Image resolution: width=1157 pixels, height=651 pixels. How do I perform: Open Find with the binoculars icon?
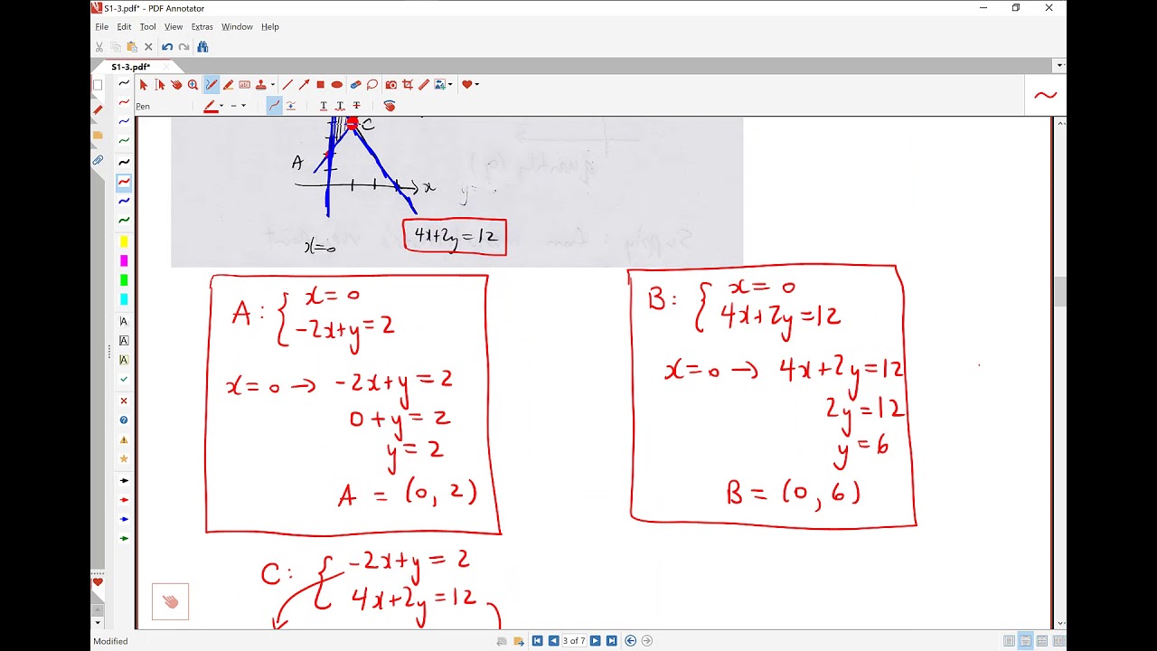202,47
